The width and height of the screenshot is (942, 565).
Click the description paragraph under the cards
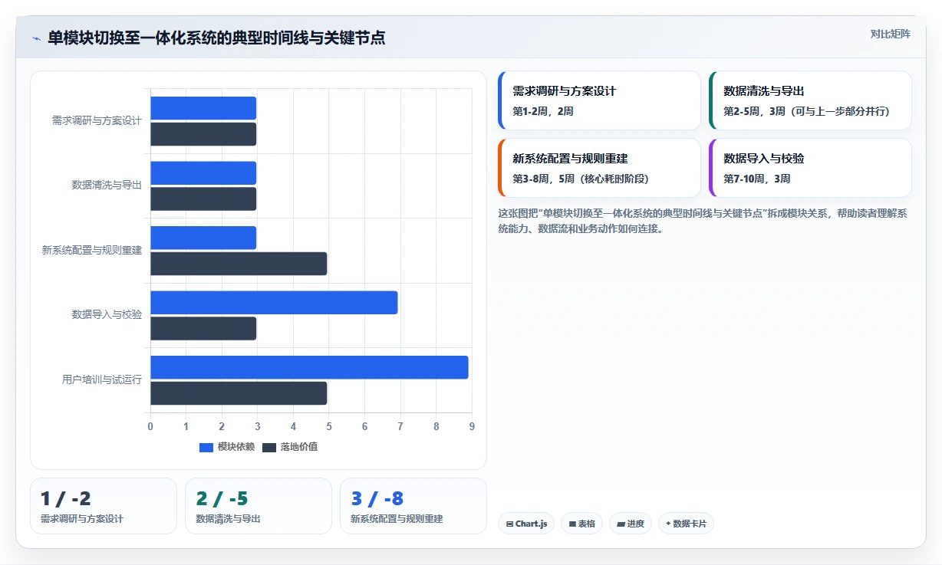703,221
